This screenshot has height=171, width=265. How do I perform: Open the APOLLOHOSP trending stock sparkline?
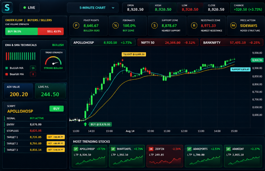coord(90,161)
